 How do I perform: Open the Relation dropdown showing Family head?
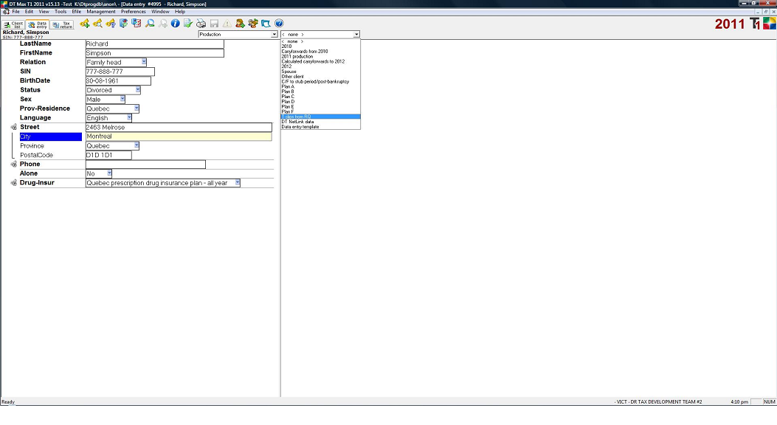coord(144,63)
